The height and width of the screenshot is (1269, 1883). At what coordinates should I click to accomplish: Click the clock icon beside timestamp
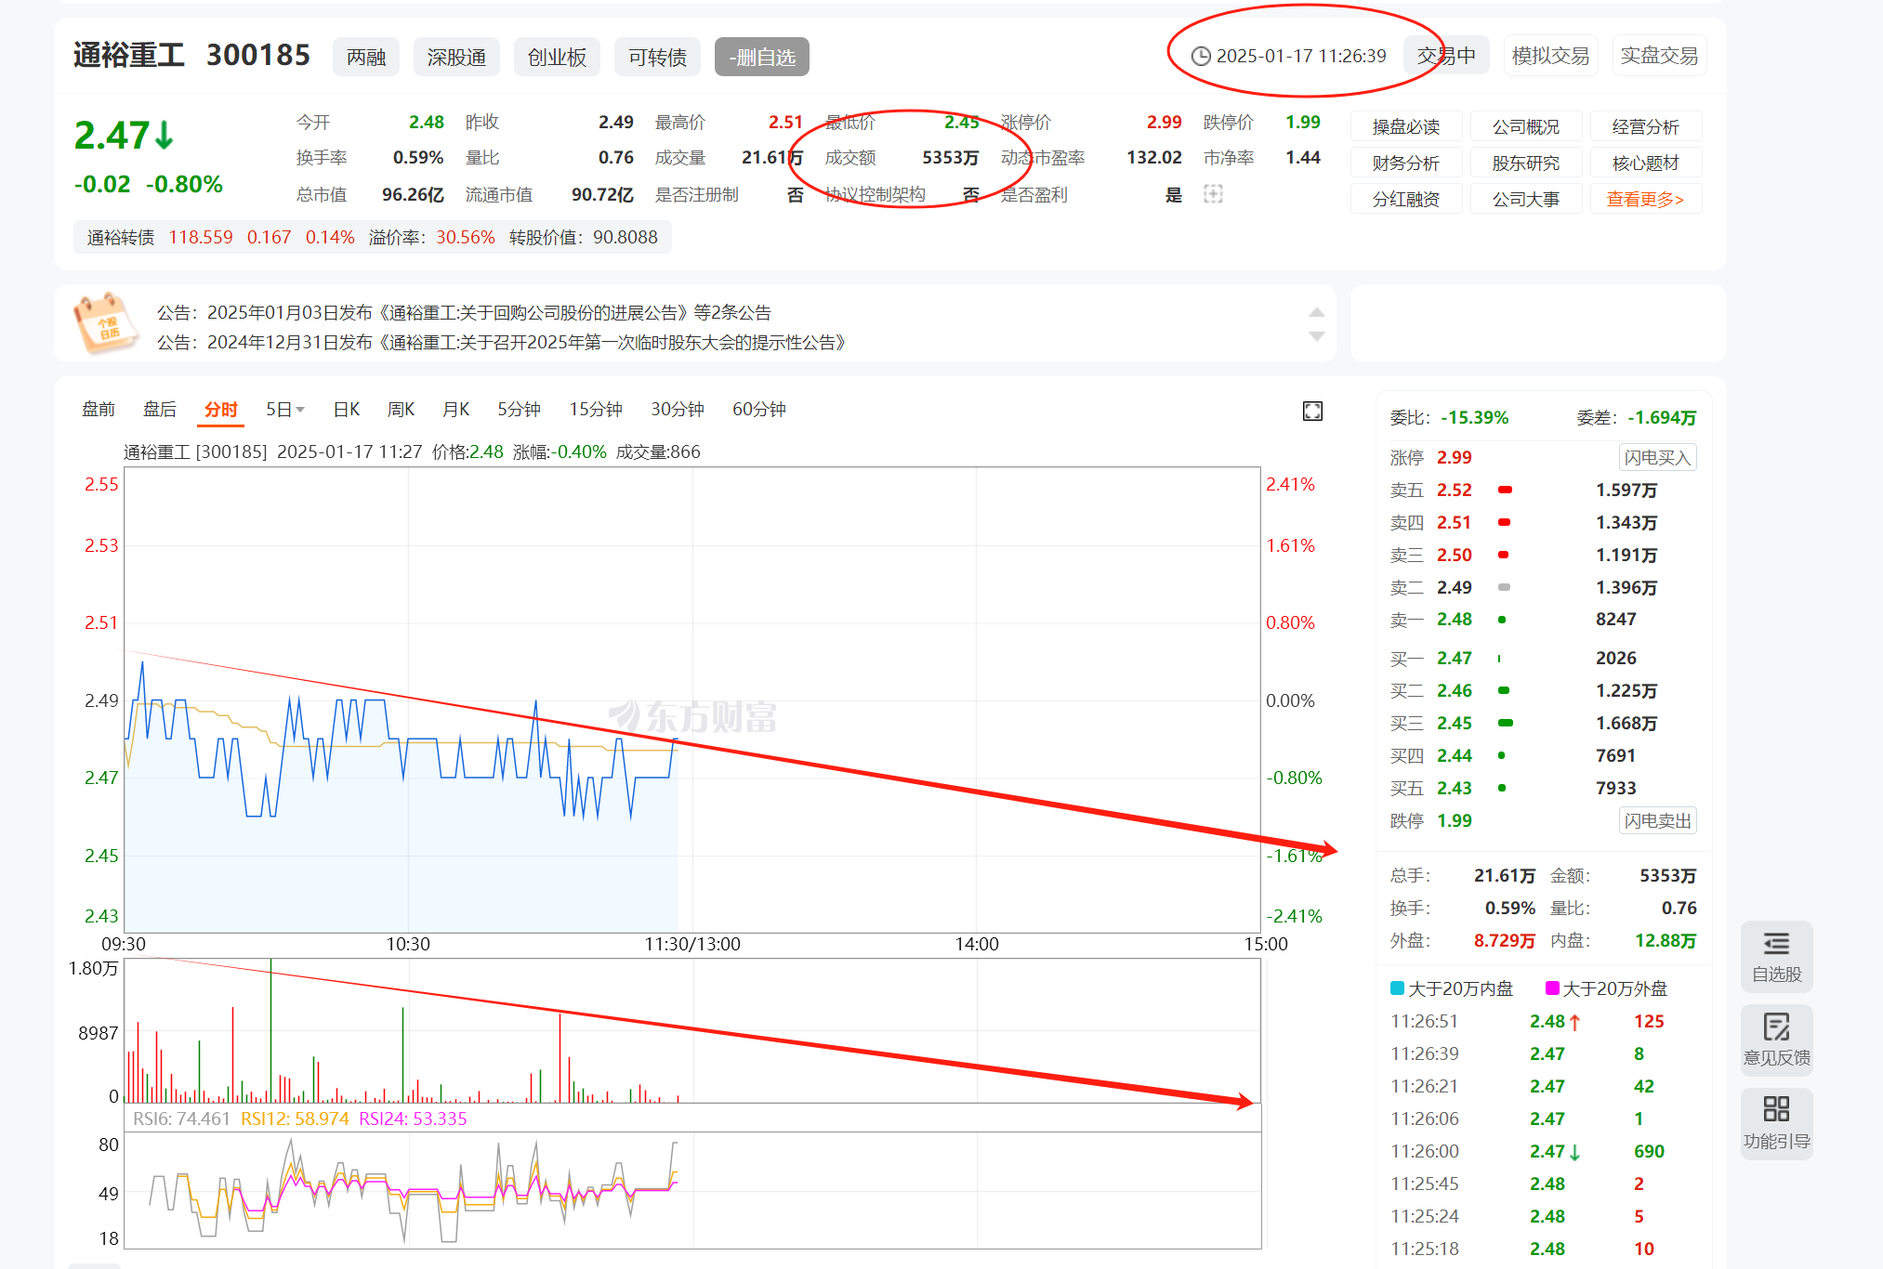pos(1201,57)
